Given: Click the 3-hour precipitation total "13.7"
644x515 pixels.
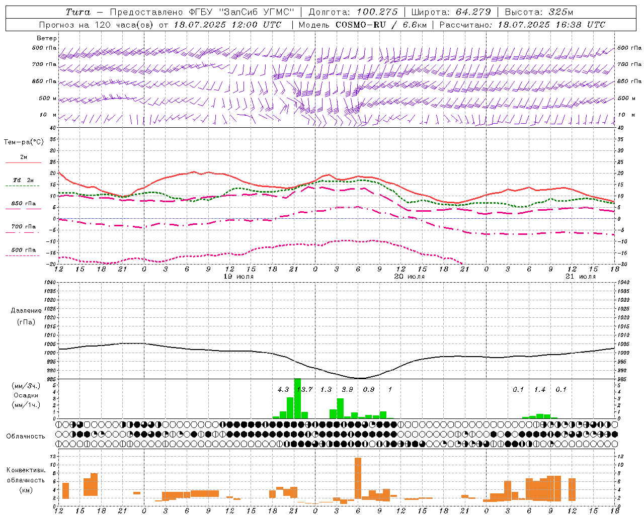Looking at the screenshot, I should [x=305, y=389].
